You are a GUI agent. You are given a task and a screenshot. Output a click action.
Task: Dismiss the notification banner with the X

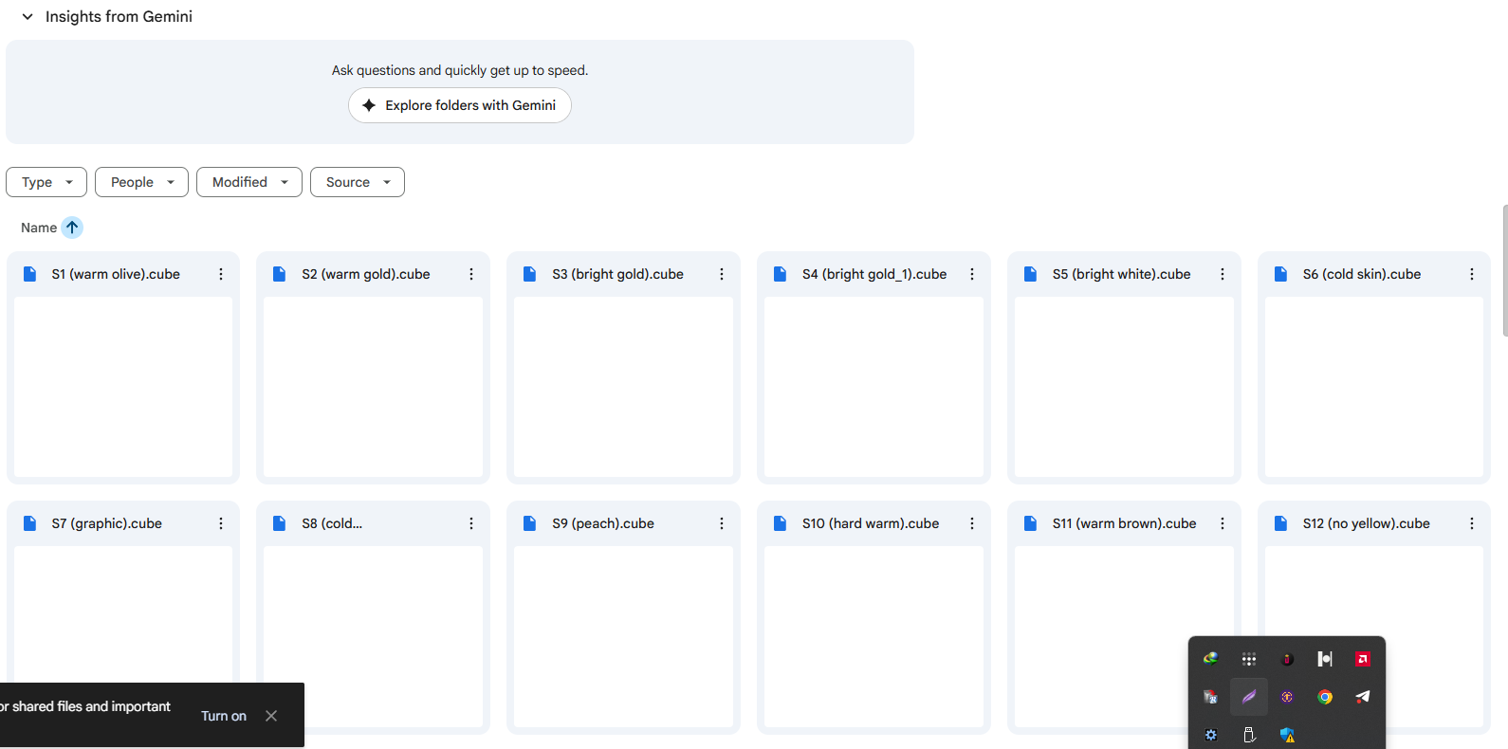point(271,716)
